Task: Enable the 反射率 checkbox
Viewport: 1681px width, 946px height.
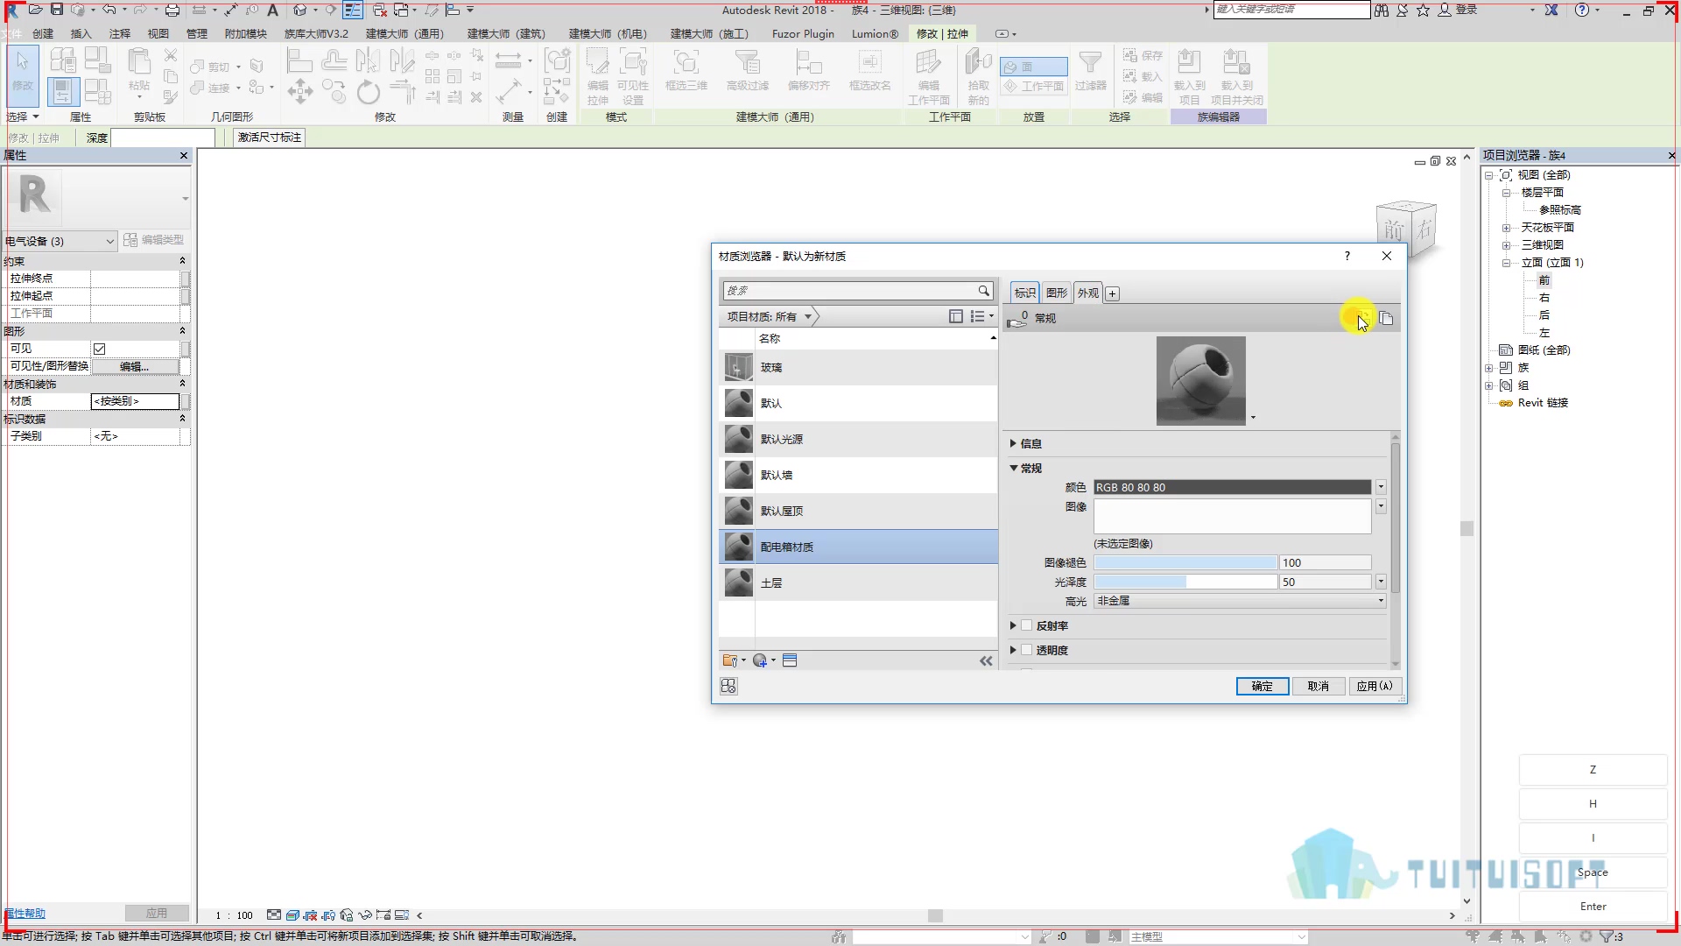Action: 1027,625
